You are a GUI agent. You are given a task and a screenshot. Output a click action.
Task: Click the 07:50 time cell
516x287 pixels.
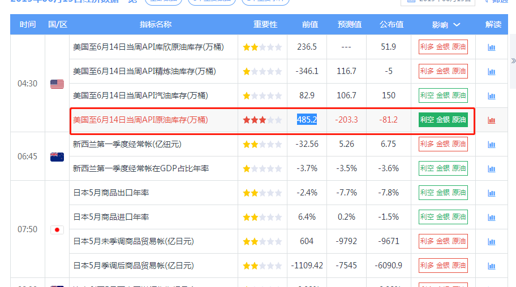(x=27, y=229)
